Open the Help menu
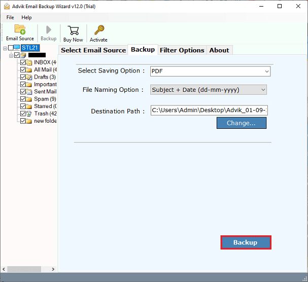The width and height of the screenshot is (308, 282). (26, 17)
